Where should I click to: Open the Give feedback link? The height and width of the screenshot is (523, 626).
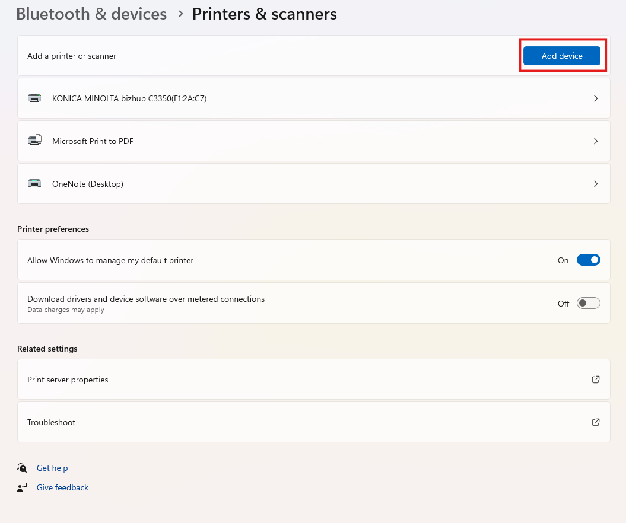point(62,487)
